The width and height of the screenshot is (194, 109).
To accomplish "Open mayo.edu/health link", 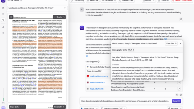I will [96, 89].
